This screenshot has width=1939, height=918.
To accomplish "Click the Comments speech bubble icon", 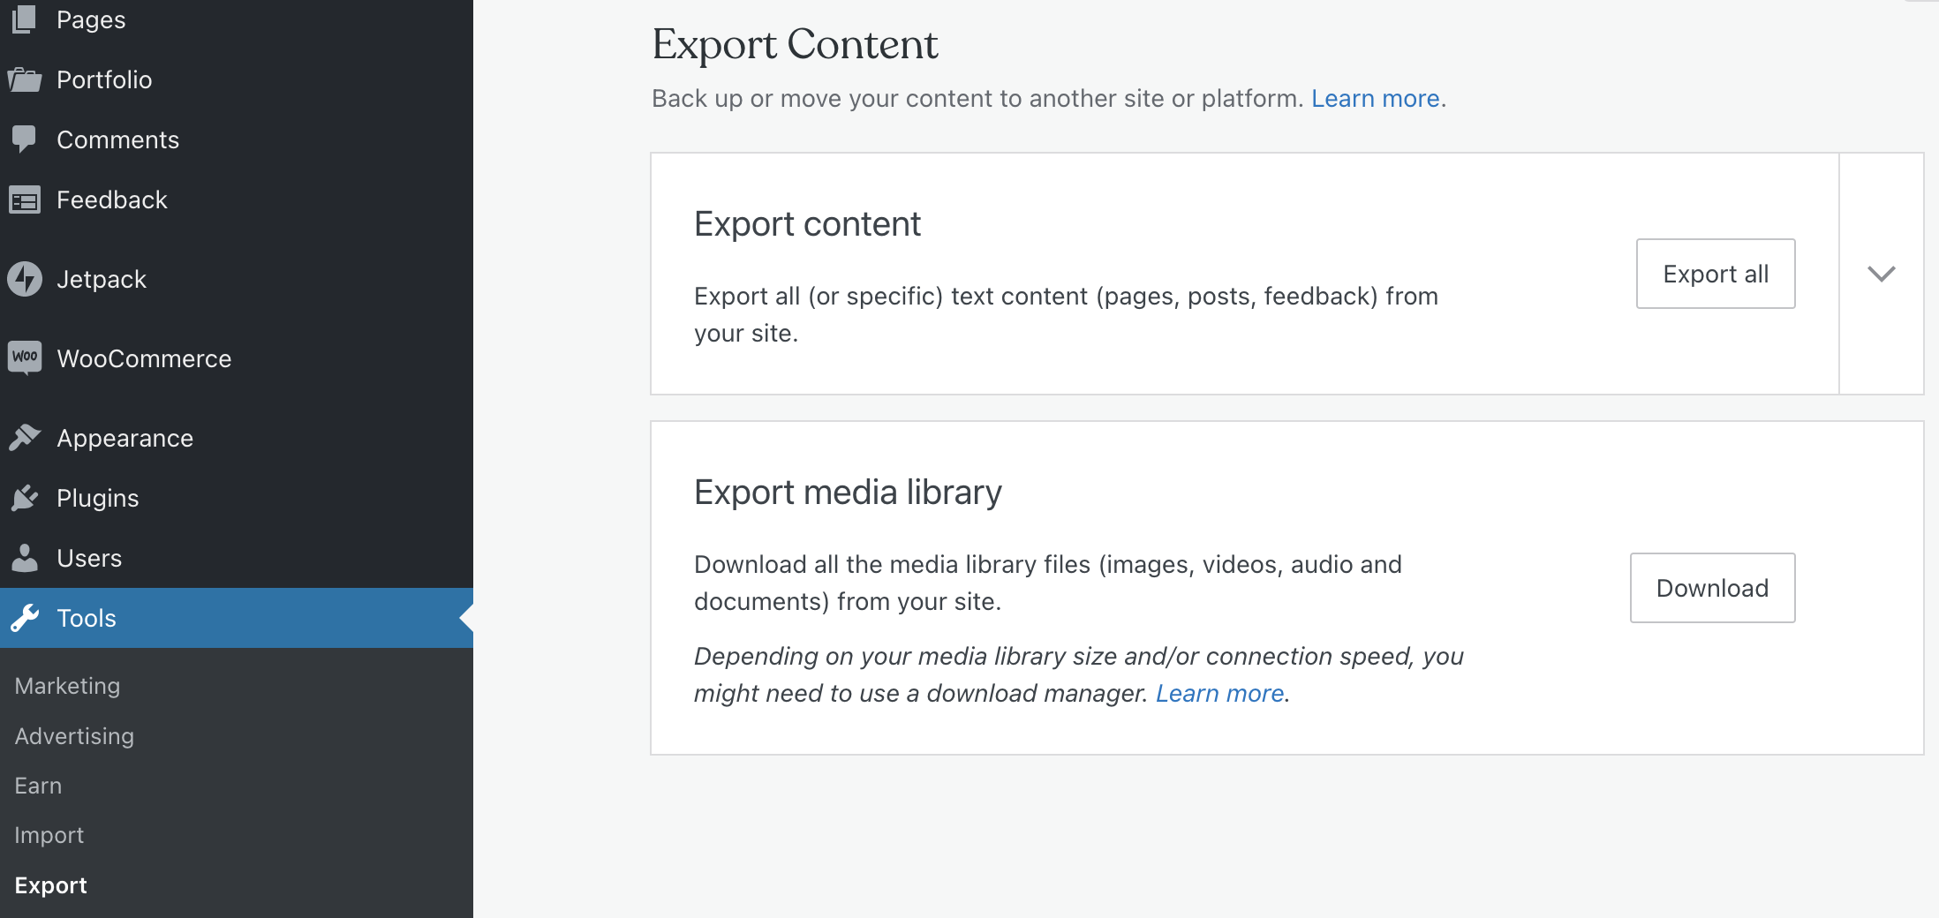I will 24,139.
